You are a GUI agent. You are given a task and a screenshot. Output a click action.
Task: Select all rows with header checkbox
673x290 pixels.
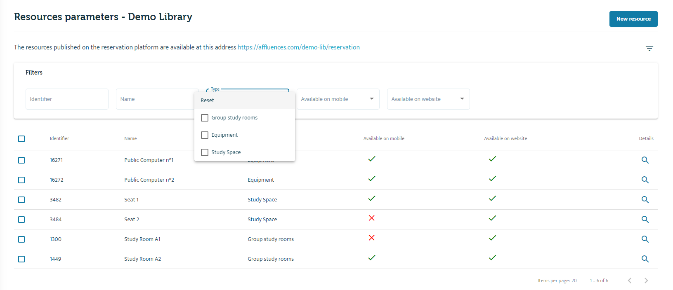pyautogui.click(x=21, y=139)
